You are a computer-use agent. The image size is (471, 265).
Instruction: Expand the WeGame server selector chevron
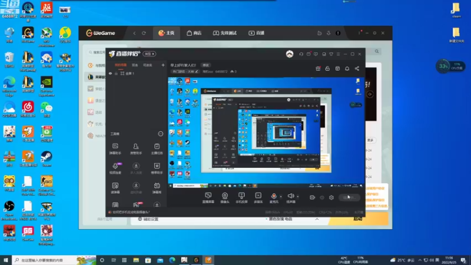[x=317, y=219]
